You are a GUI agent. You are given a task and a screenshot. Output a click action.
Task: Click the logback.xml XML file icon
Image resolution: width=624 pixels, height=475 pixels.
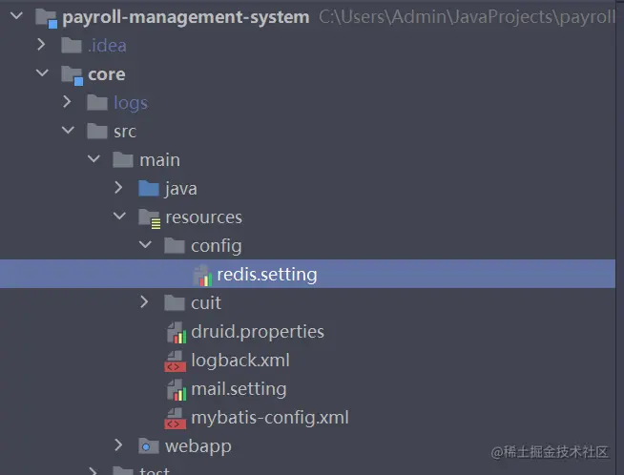(x=176, y=361)
